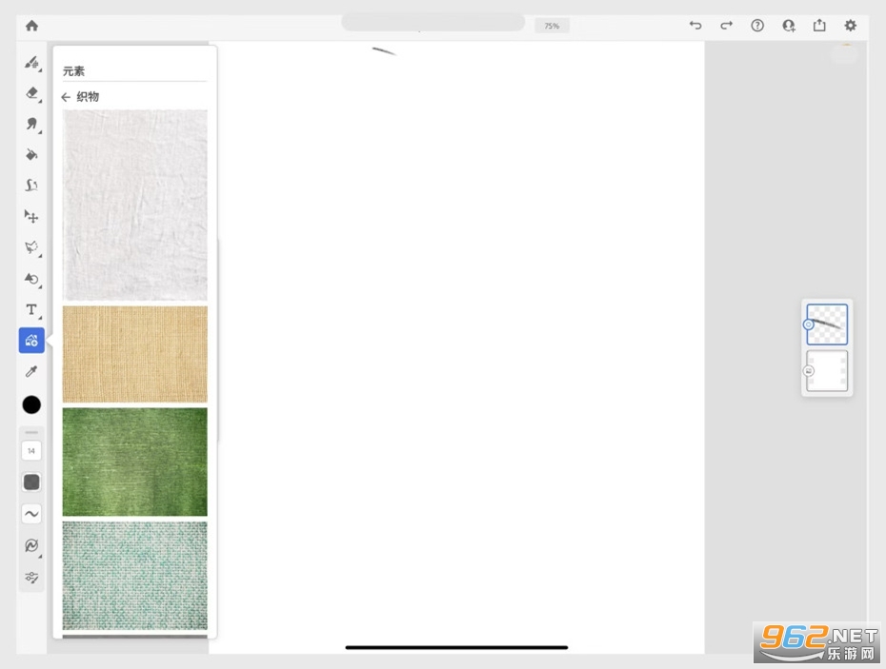Place the mint green woven fabric texture
886x669 pixels.
pyautogui.click(x=134, y=576)
